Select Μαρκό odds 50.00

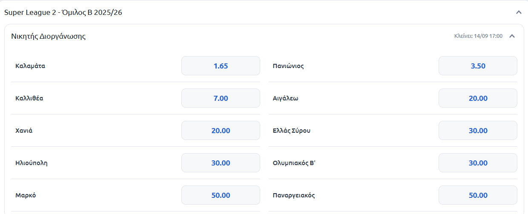(221, 195)
